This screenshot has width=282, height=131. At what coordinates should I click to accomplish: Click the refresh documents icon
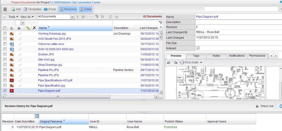click(x=111, y=17)
